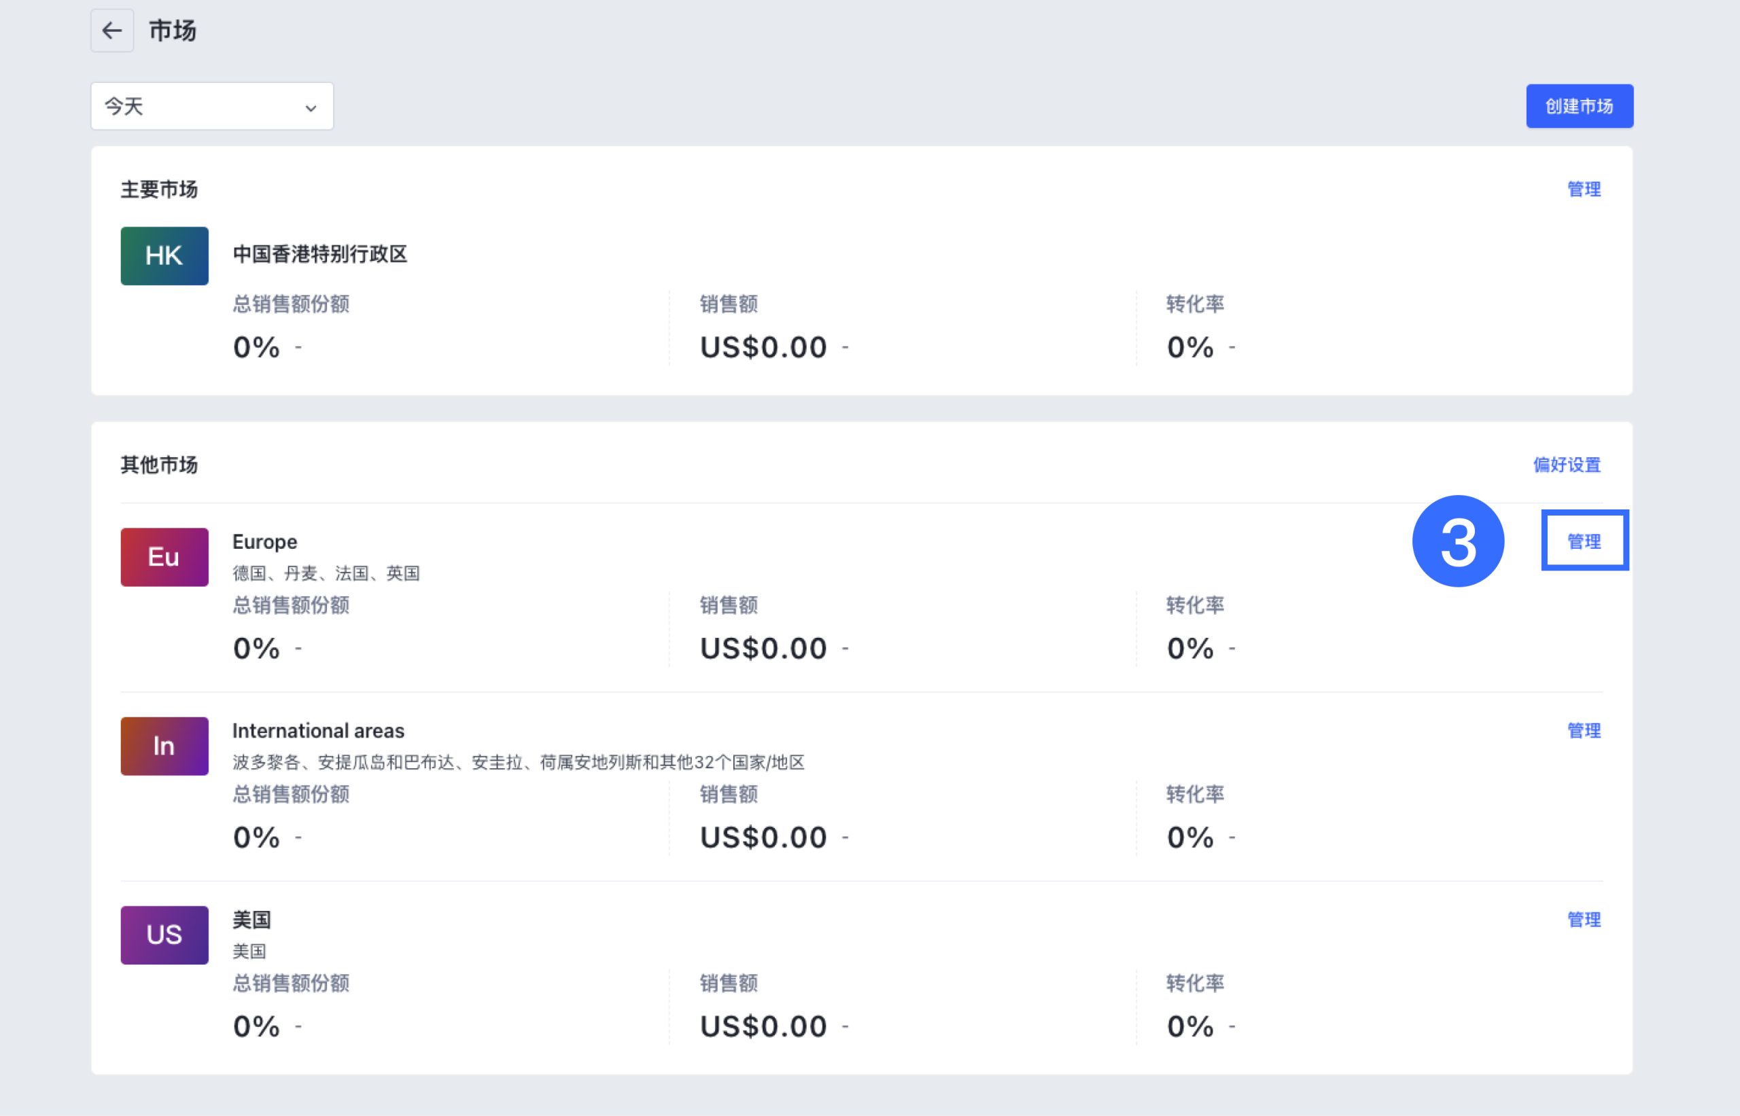The width and height of the screenshot is (1740, 1116).
Task: Click the HK market icon
Action: click(164, 256)
